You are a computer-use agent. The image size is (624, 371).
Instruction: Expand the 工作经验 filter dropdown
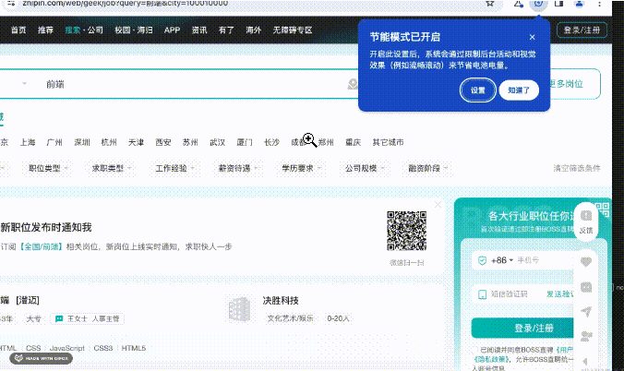coord(174,168)
